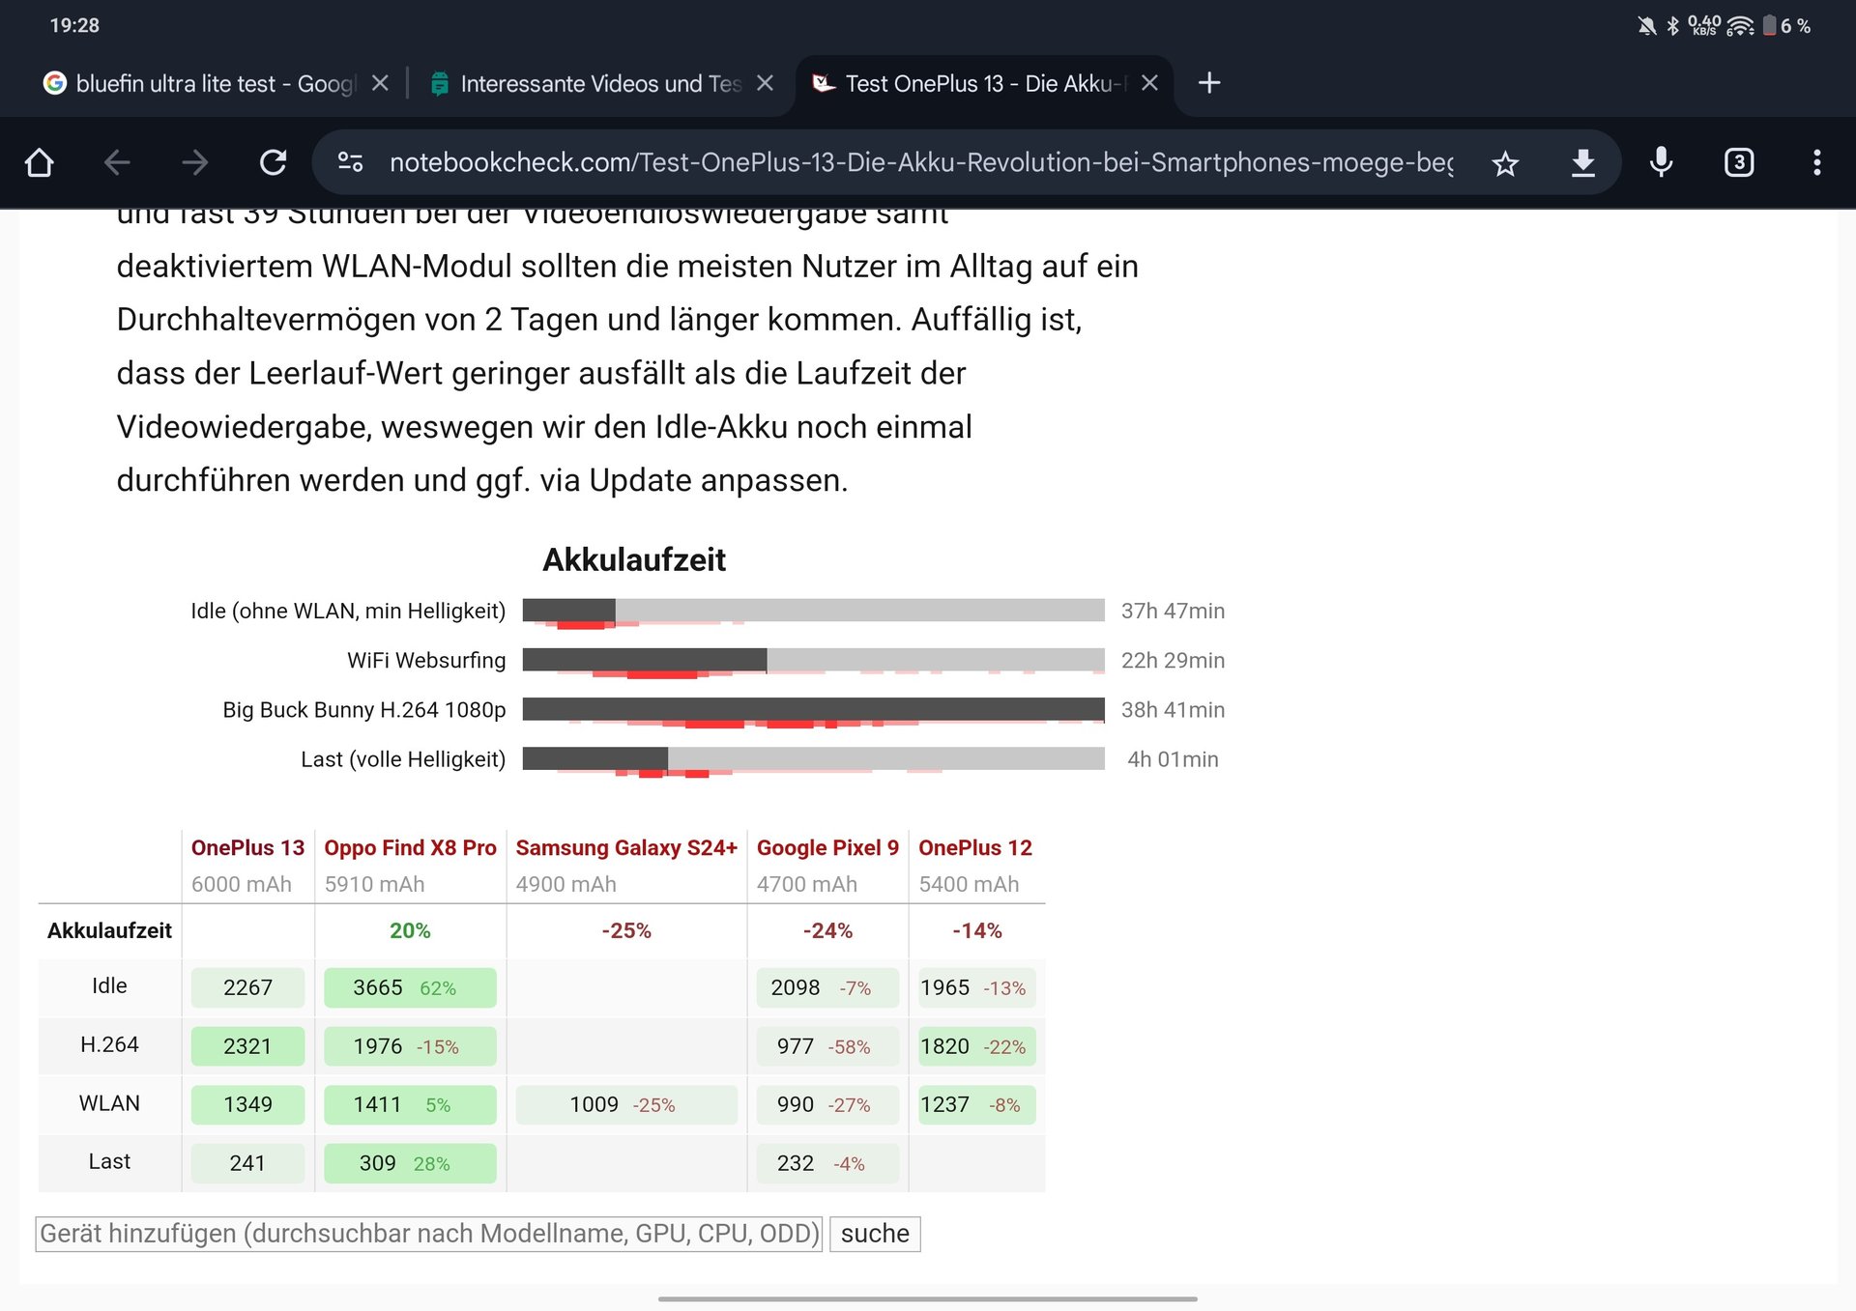Bookmark page with star icon
Screen dimensions: 1856x1311
pyautogui.click(x=1505, y=162)
